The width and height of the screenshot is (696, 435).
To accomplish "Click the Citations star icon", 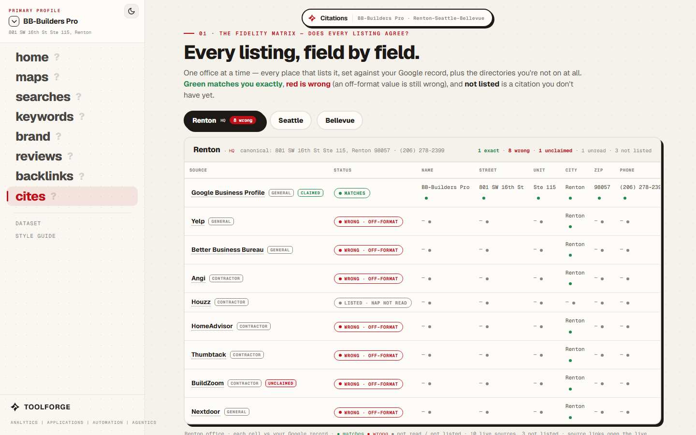I will point(312,18).
